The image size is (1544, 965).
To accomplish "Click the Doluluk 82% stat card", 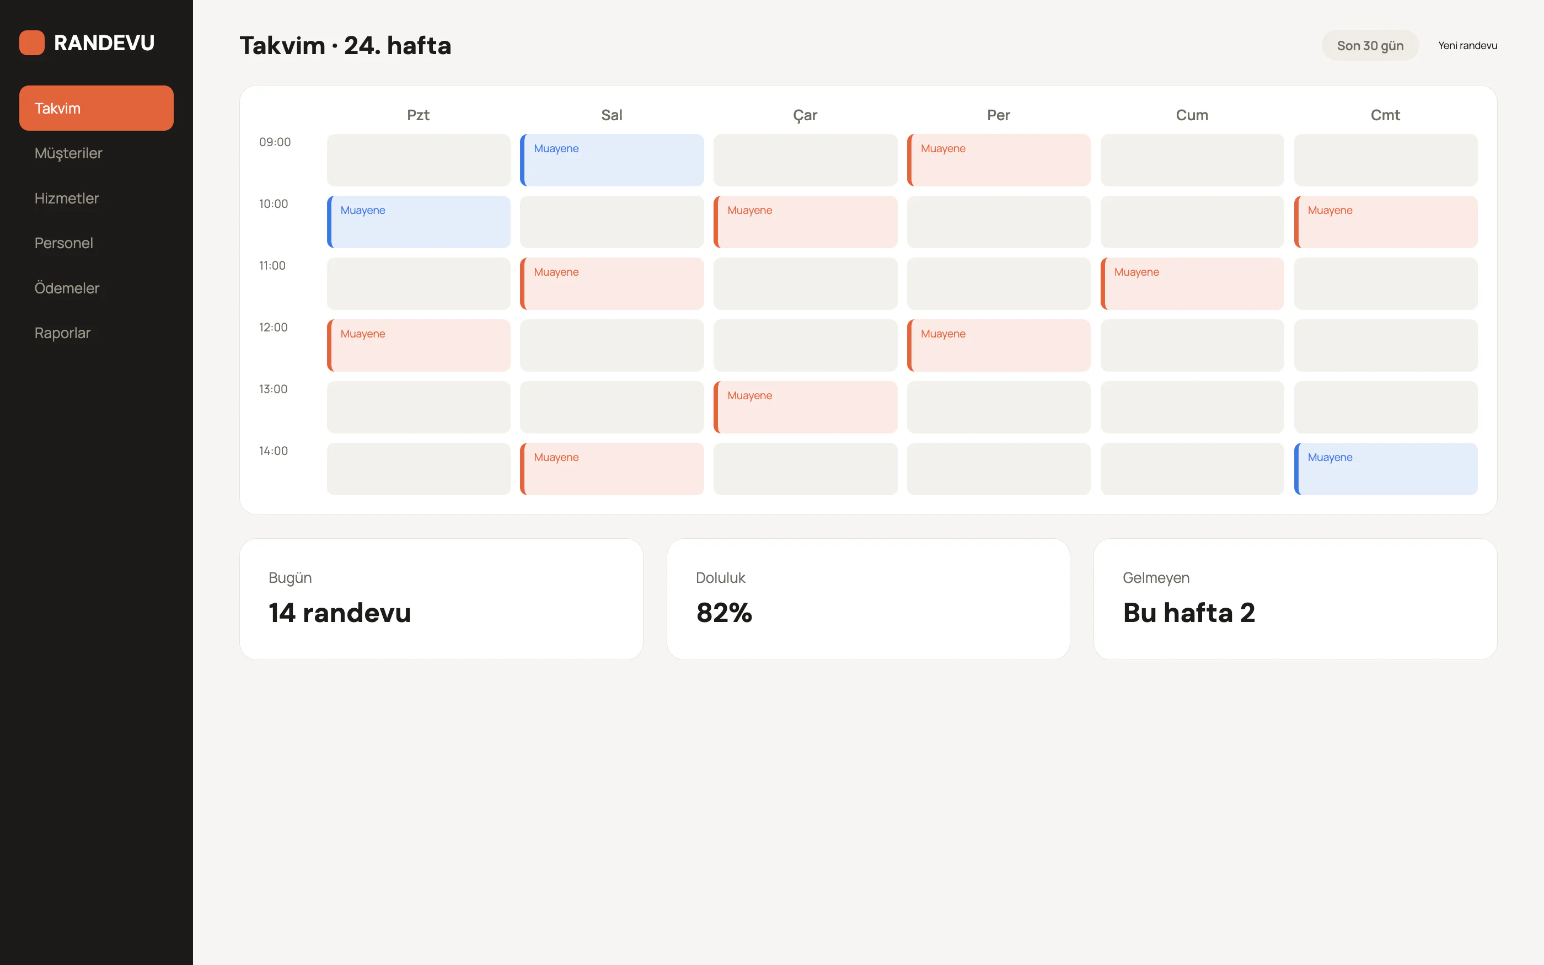I will 868,599.
